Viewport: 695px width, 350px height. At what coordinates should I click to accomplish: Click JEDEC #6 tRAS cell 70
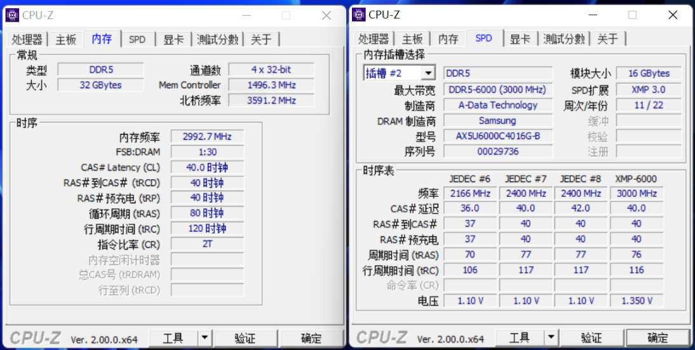click(x=470, y=255)
